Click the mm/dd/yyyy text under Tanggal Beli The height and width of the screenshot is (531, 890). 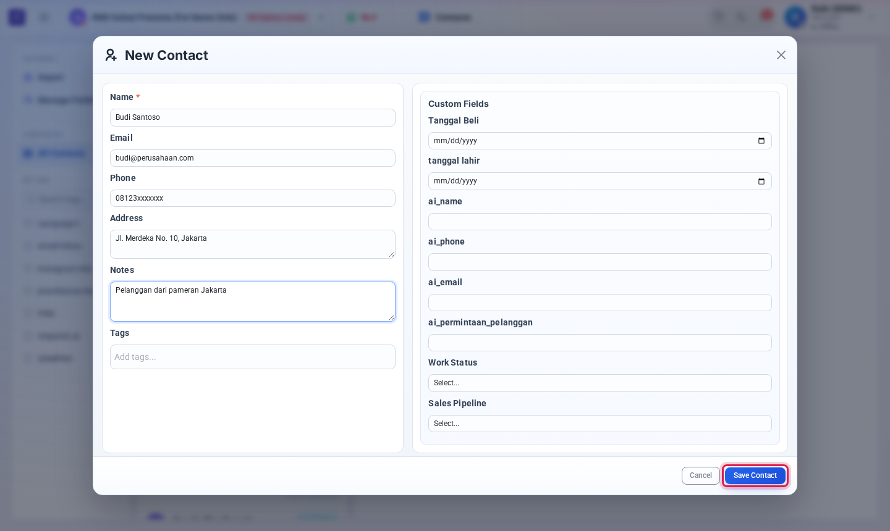(456, 141)
